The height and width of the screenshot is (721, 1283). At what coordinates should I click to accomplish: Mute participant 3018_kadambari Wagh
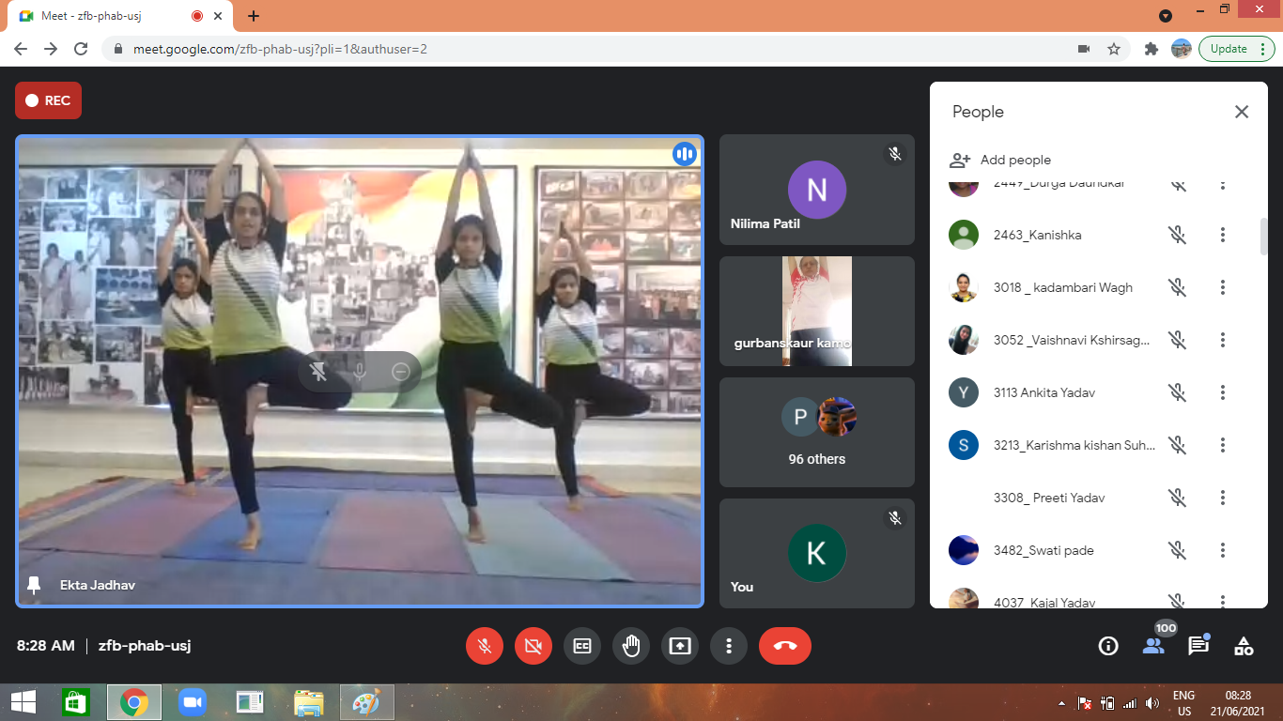pyautogui.click(x=1177, y=287)
